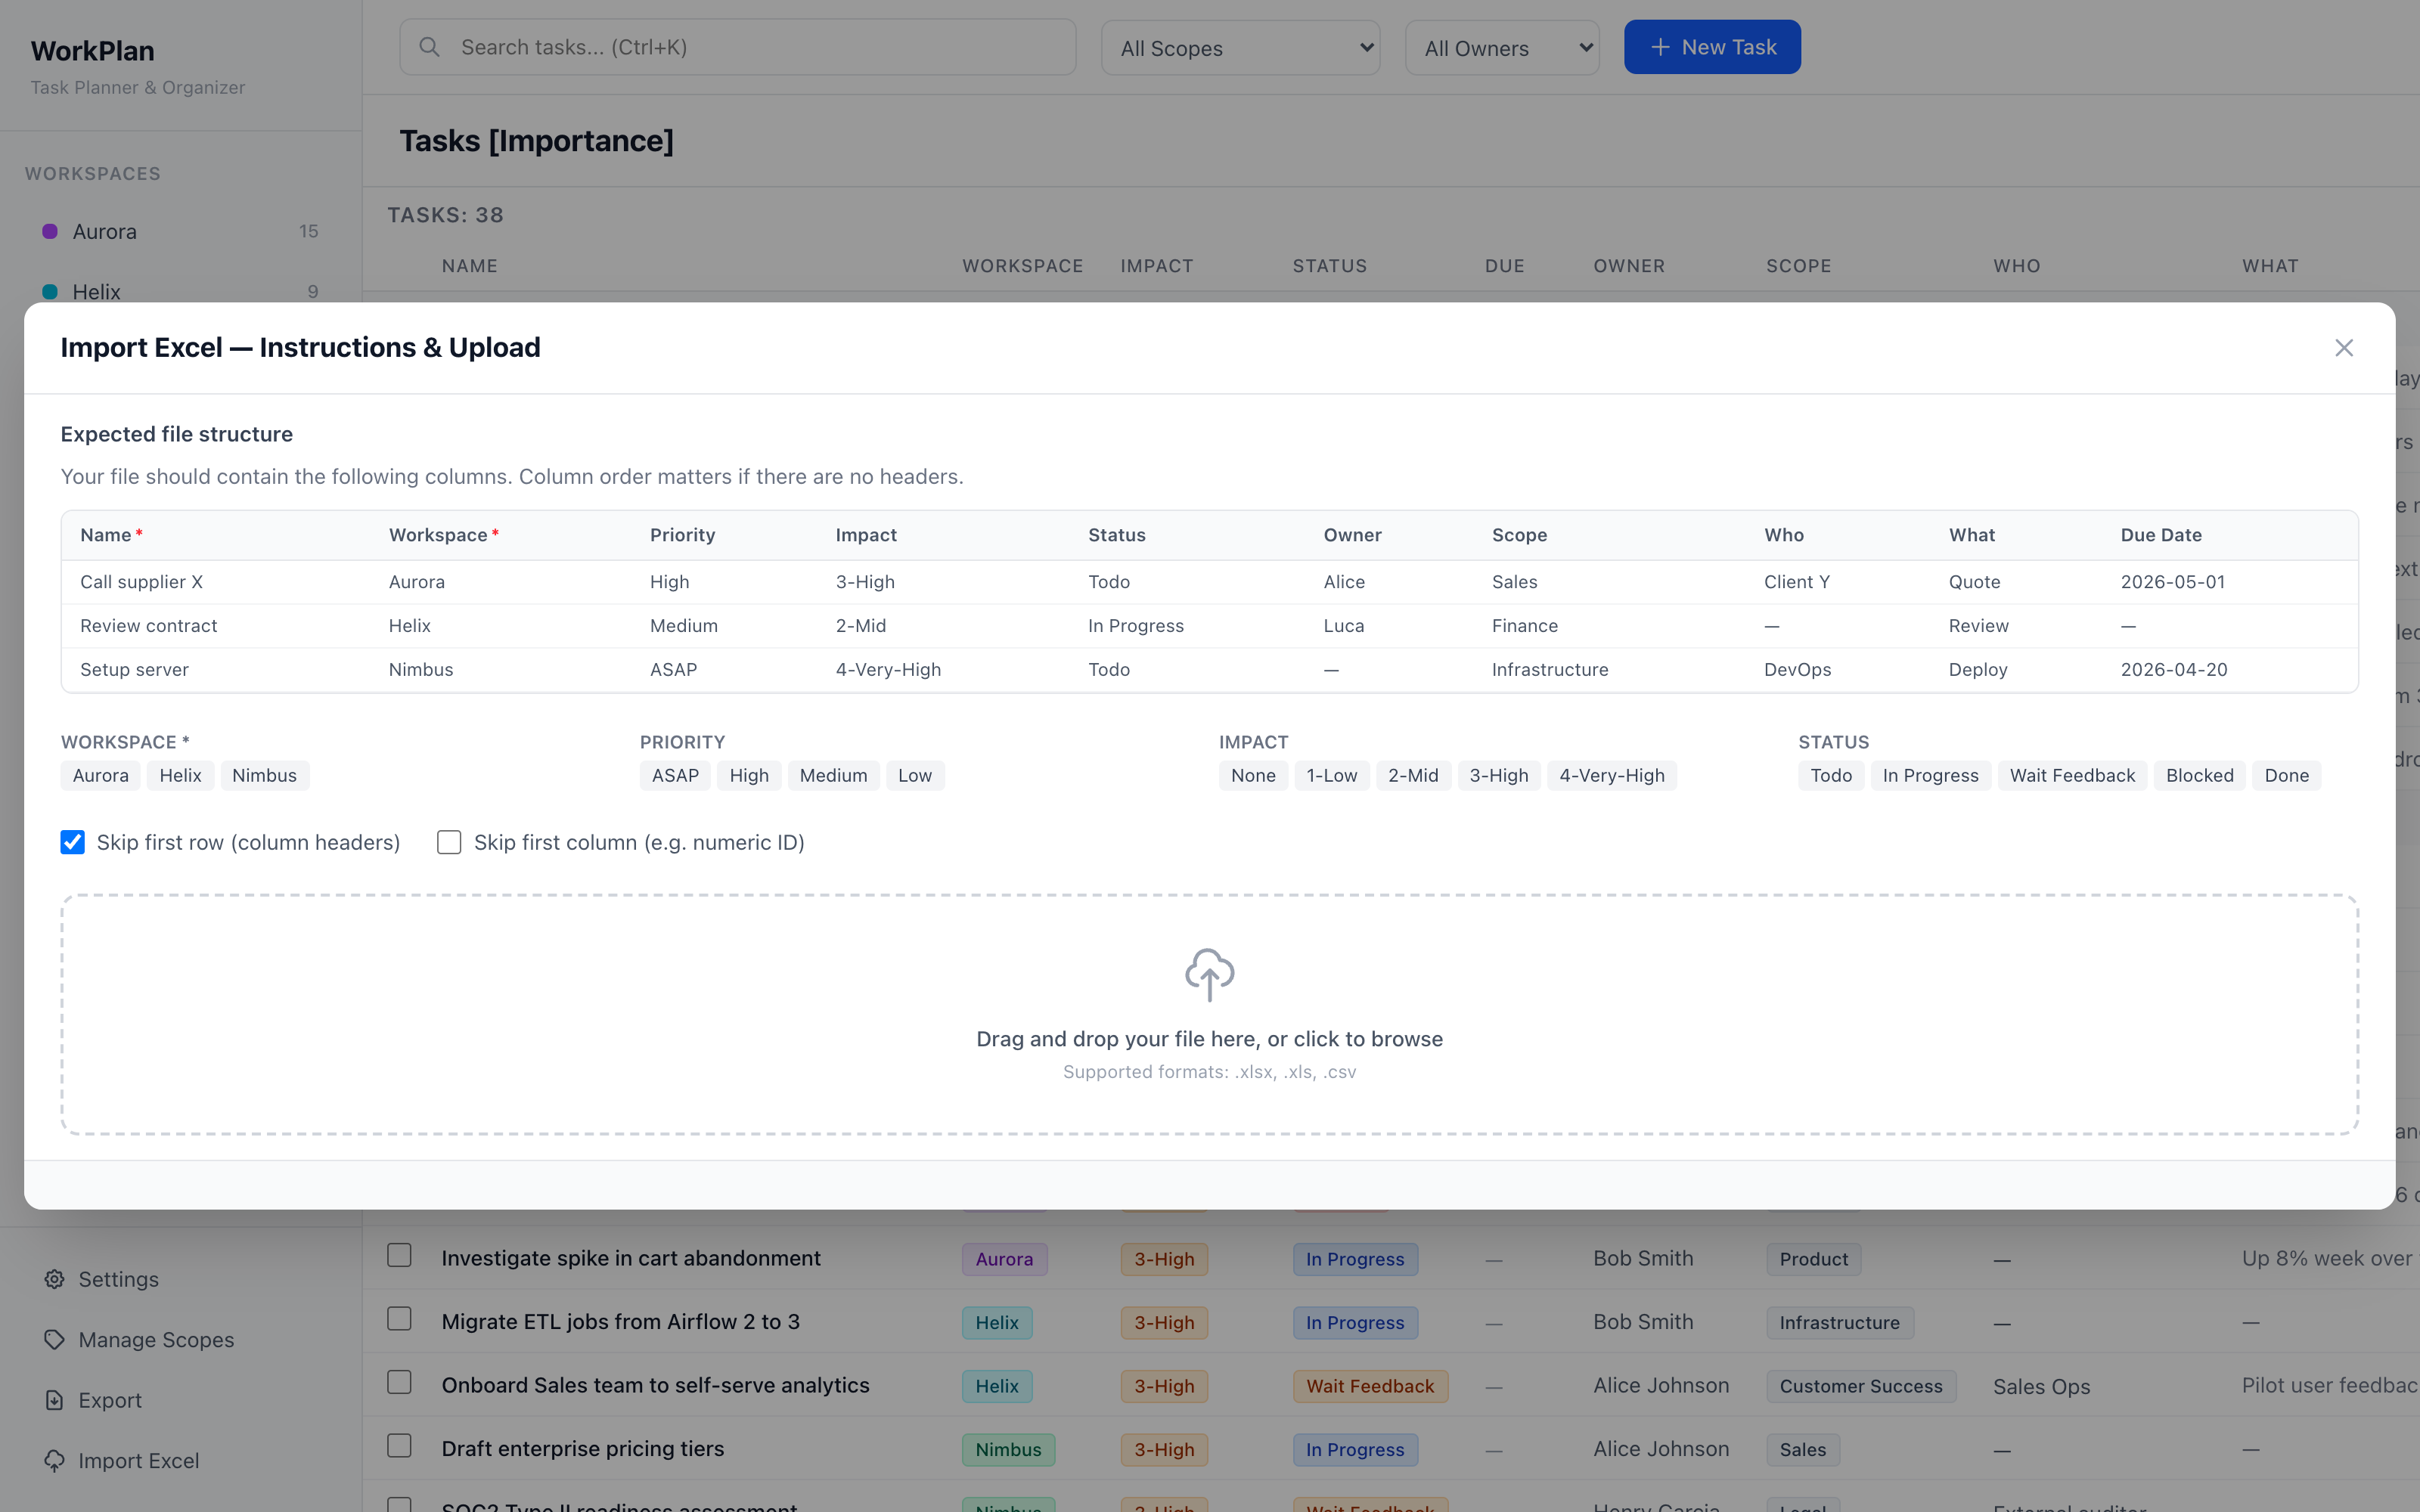2420x1512 pixels.
Task: Click the 'Setup server' example cell
Action: tap(134, 670)
